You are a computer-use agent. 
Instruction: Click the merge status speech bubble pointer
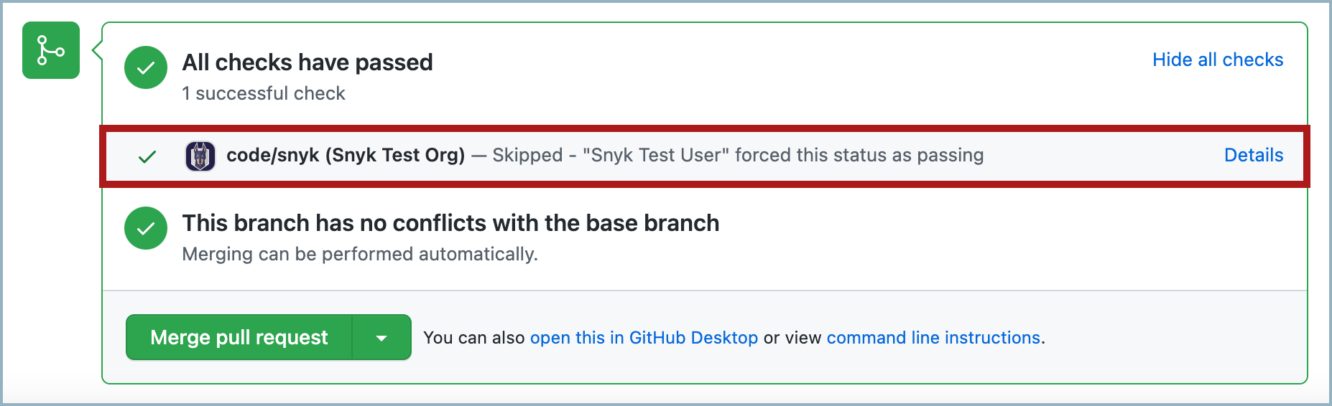tap(97, 50)
